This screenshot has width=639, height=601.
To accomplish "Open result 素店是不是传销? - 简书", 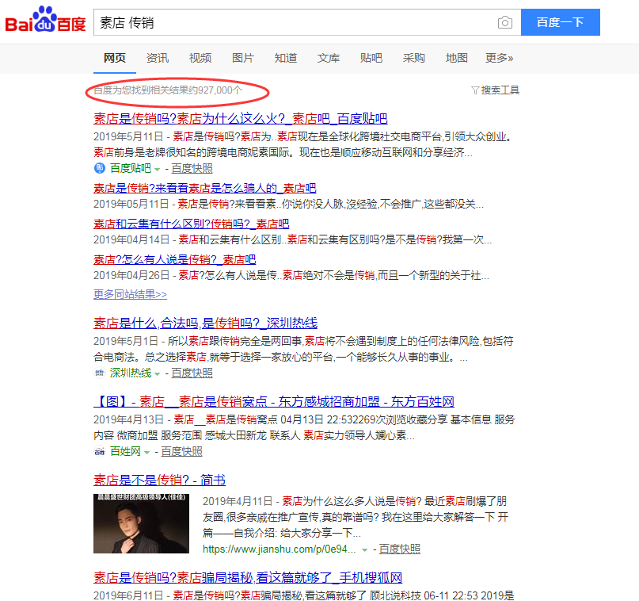I will 159,480.
